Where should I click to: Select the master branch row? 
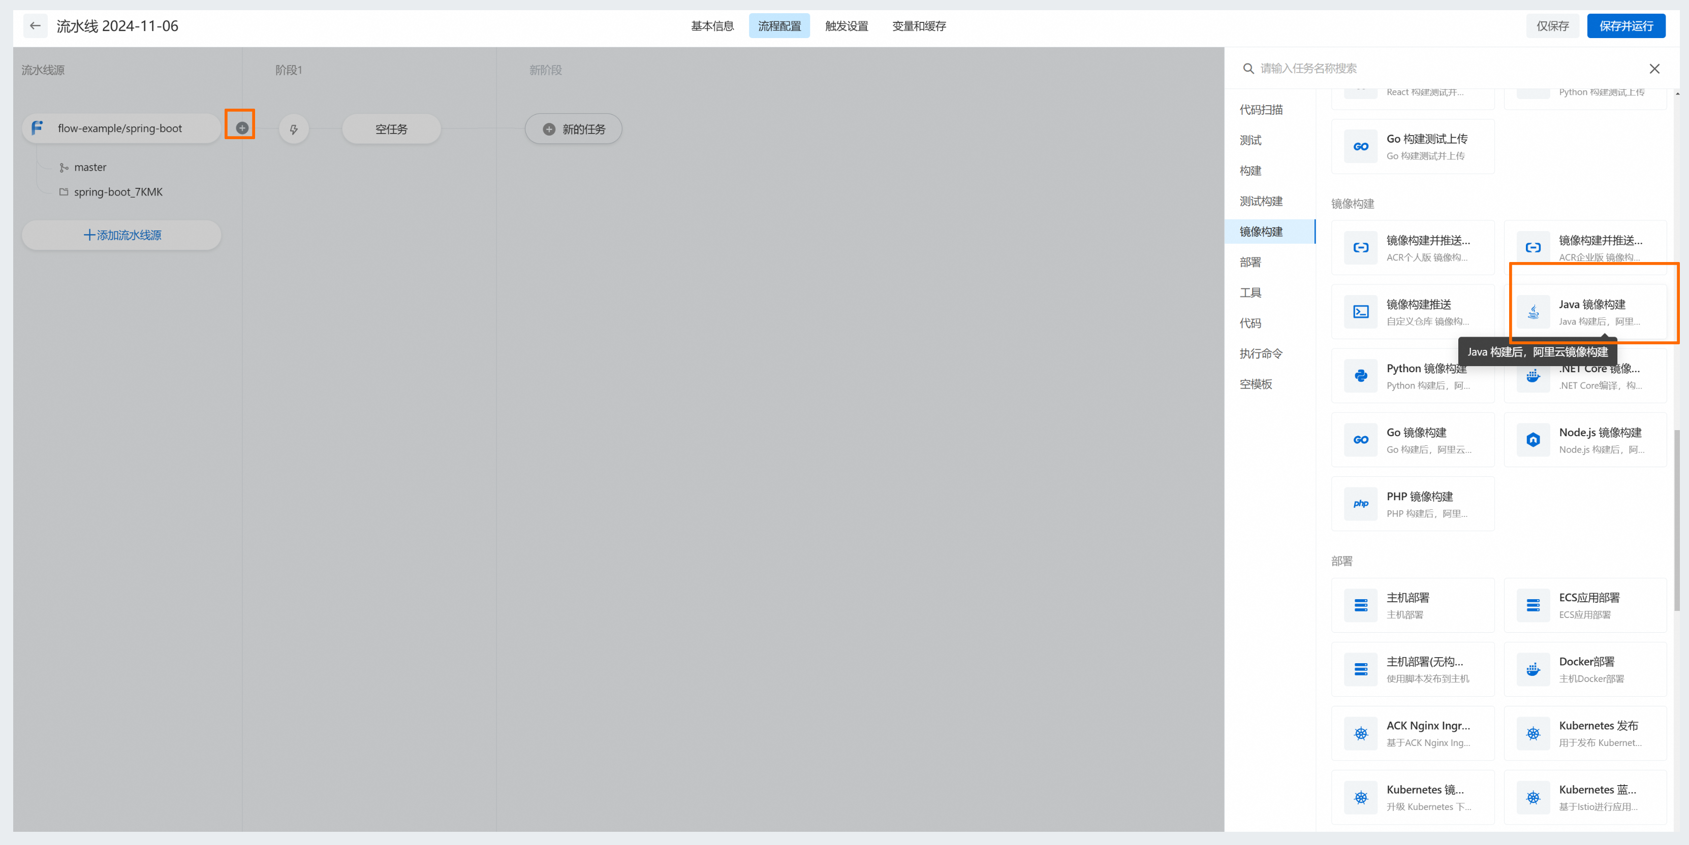click(x=83, y=168)
